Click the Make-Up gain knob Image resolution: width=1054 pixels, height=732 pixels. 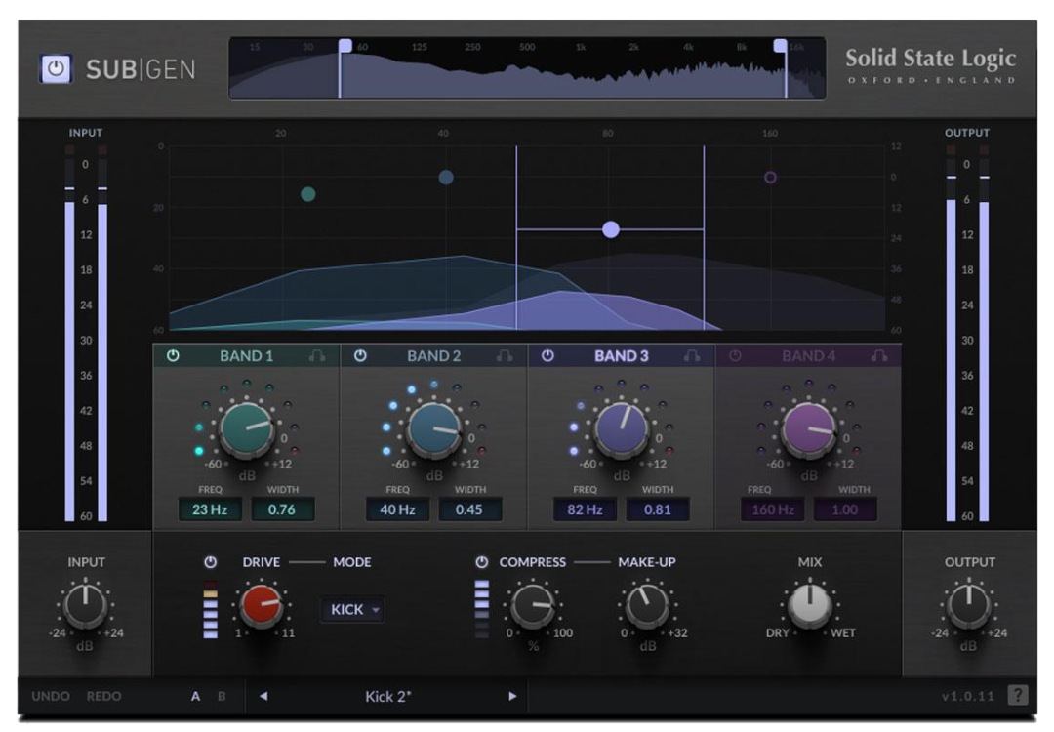click(647, 606)
